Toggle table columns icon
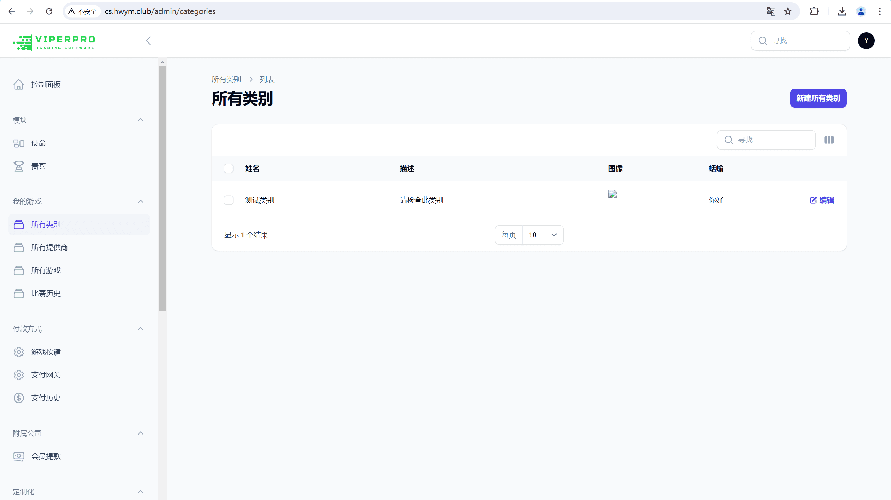This screenshot has width=891, height=500. pyautogui.click(x=829, y=140)
